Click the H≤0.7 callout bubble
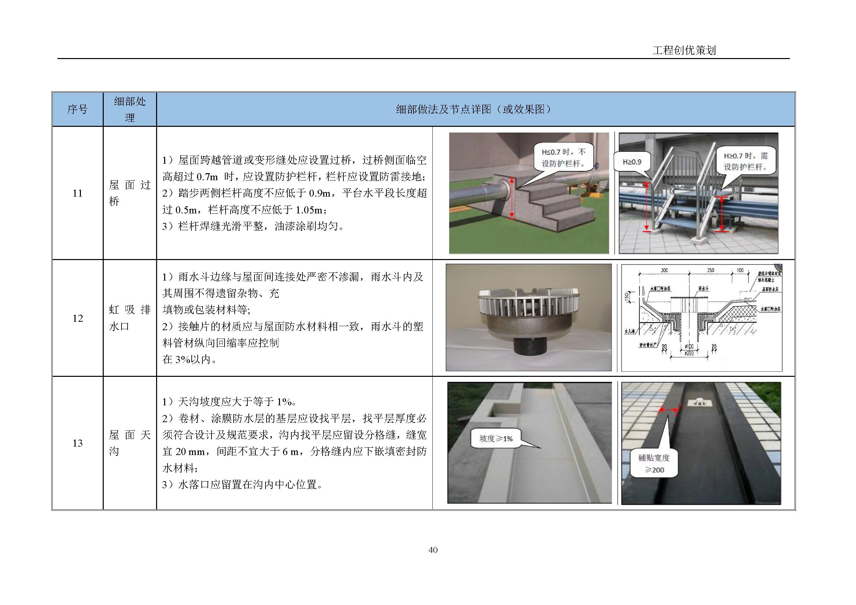This screenshot has width=856, height=605. point(563,158)
